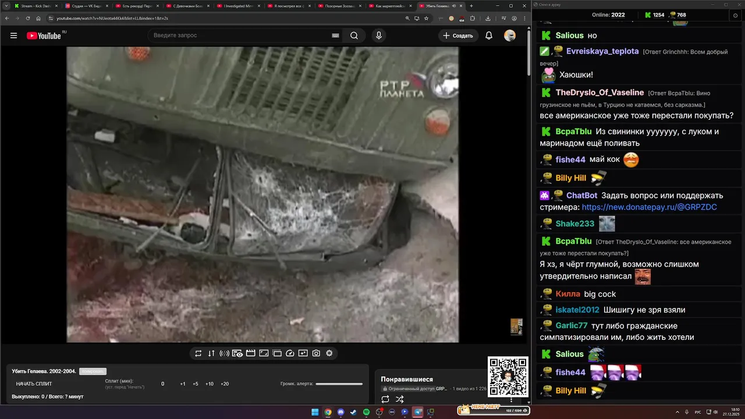
Task: Open Chrome from the taskbar
Action: click(328, 412)
